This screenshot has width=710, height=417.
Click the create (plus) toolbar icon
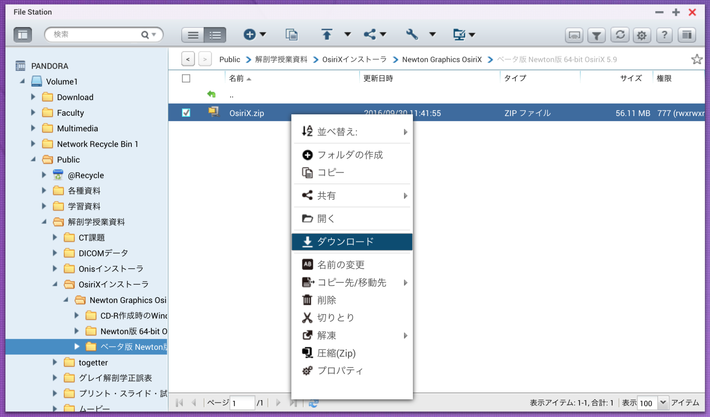(249, 34)
